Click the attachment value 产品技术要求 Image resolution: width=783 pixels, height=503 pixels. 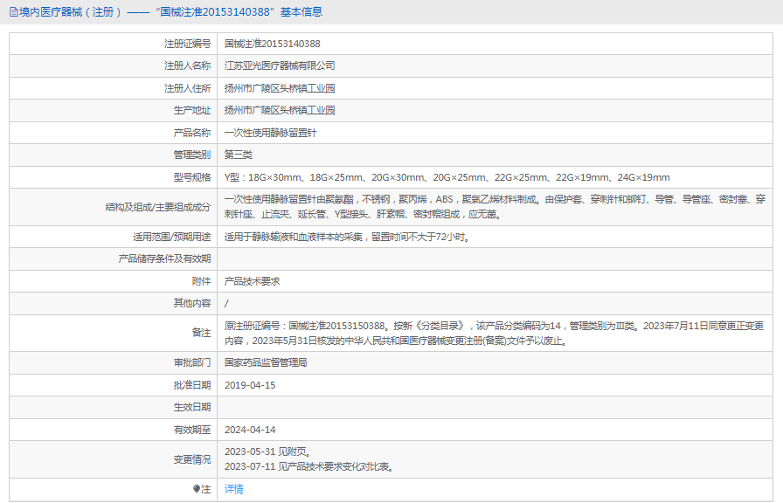[253, 281]
